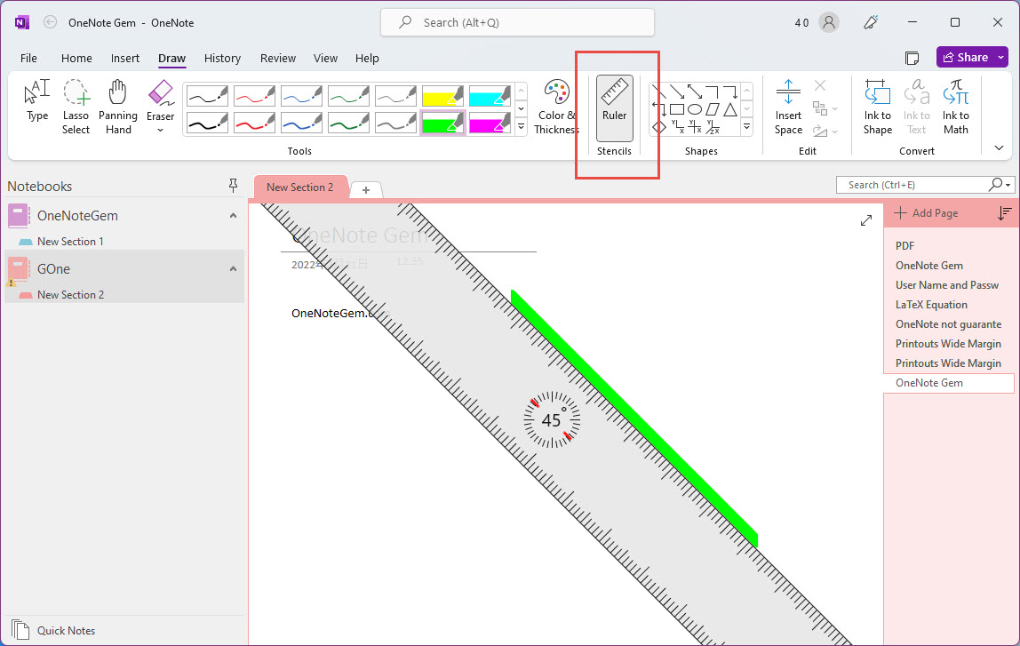
Task: Collapse the OneNoteGem notebook
Action: click(233, 216)
